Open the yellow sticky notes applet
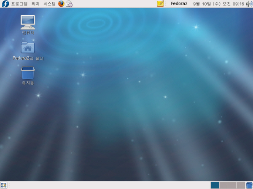This screenshot has height=189, width=253. (x=160, y=4)
